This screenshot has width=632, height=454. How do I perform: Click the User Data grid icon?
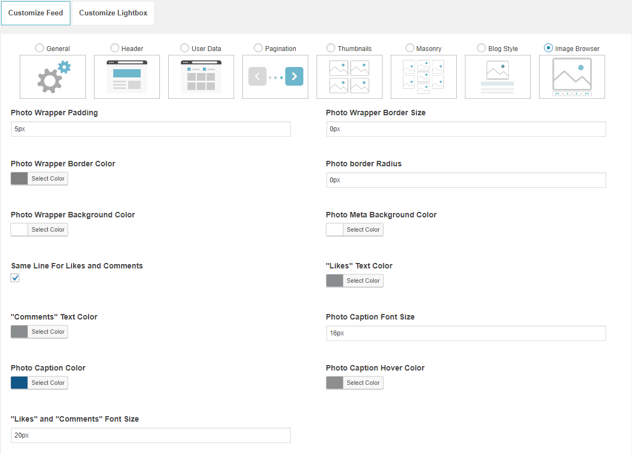pyautogui.click(x=201, y=77)
